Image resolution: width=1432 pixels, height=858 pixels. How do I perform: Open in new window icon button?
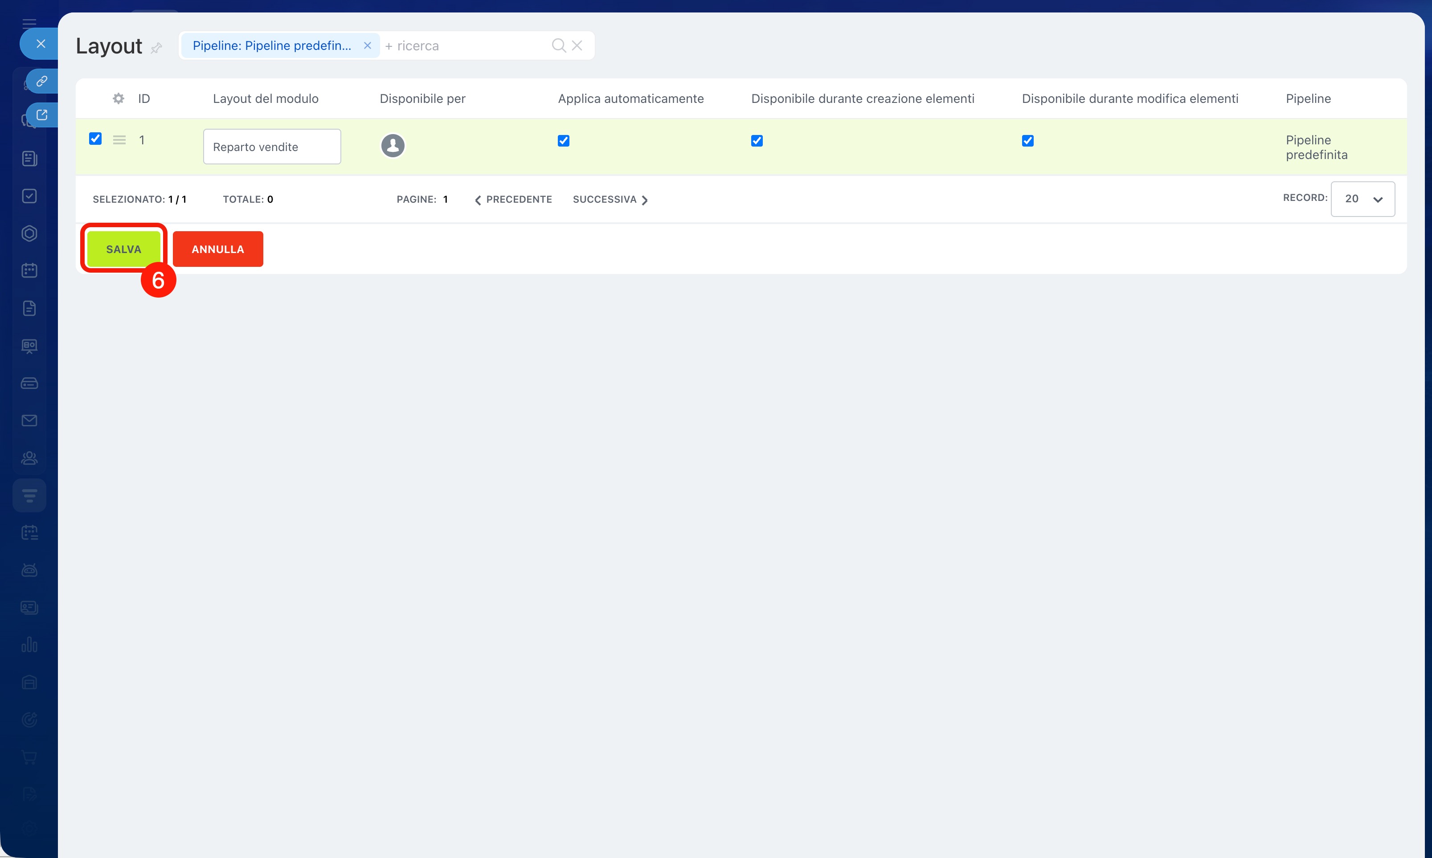coord(41,114)
